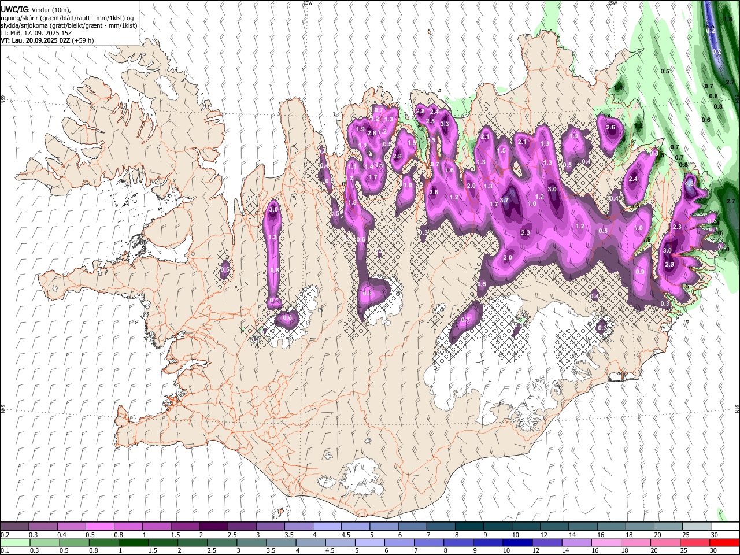Click the 1.9 snowfall value on the map
This screenshot has height=555, width=740.
pos(361,129)
